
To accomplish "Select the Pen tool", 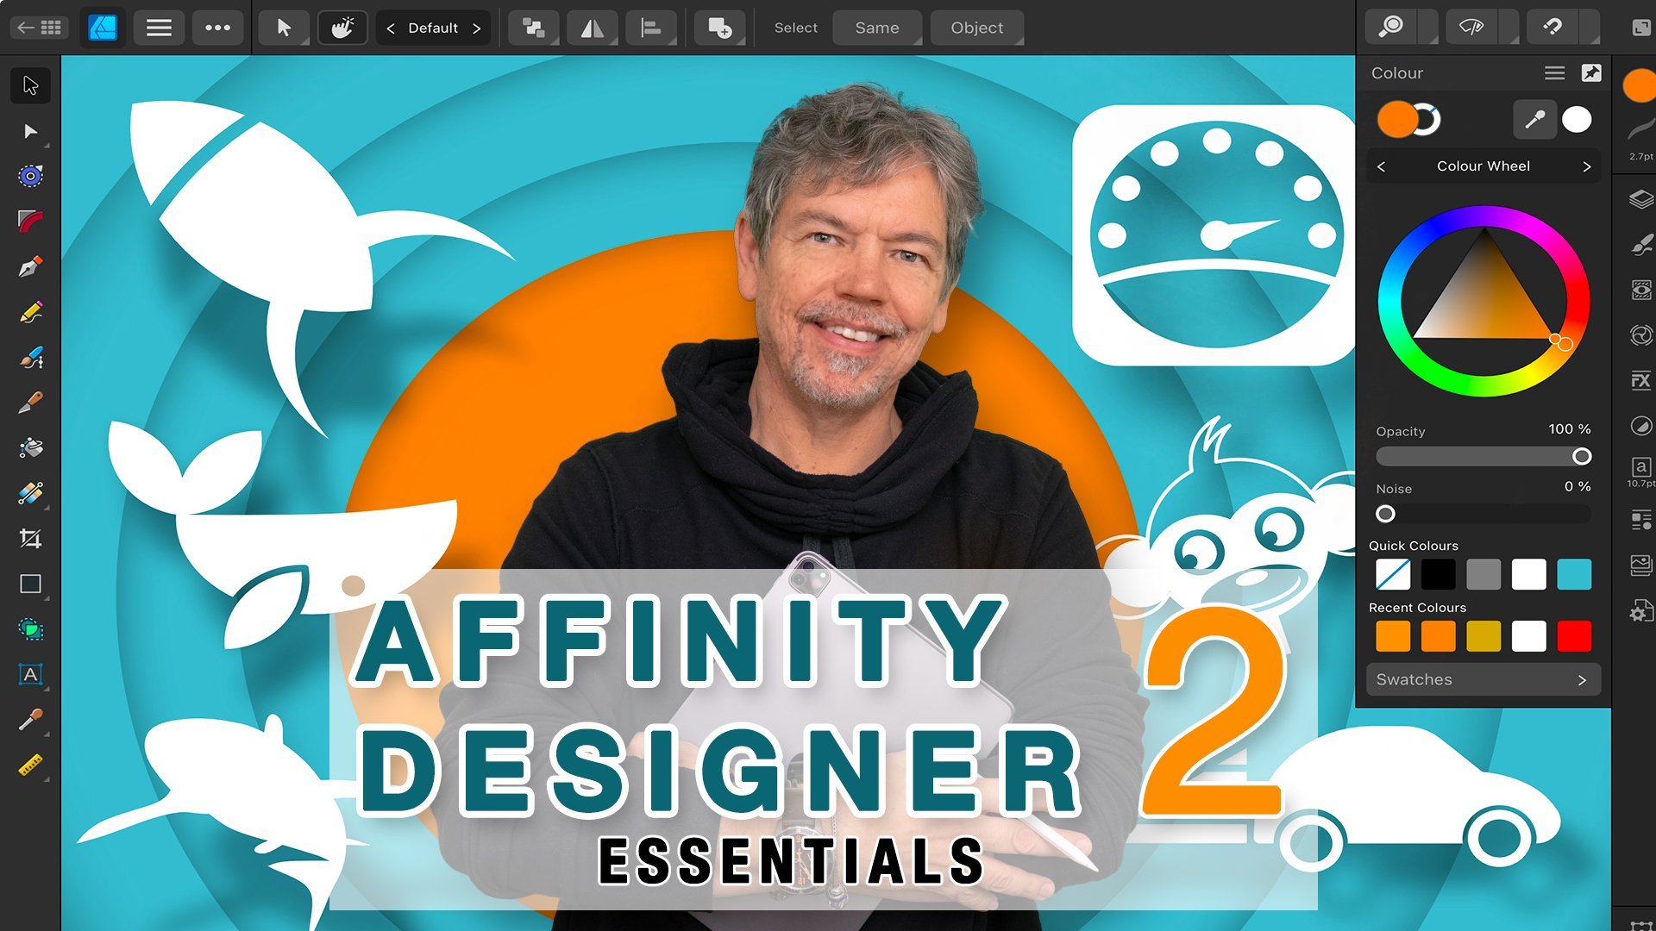I will (30, 266).
